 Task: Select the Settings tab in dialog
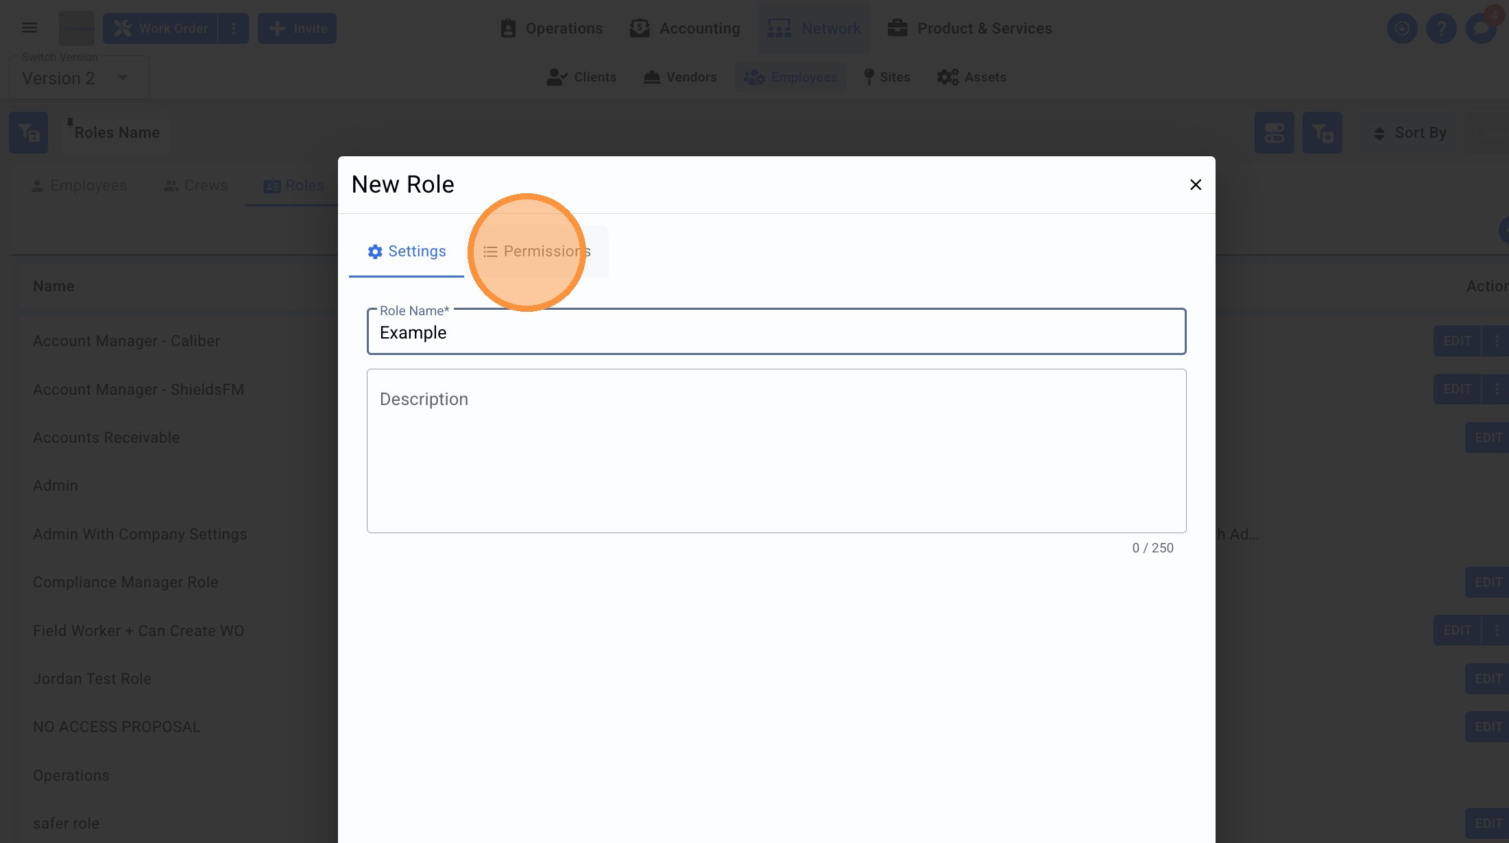pos(407,252)
